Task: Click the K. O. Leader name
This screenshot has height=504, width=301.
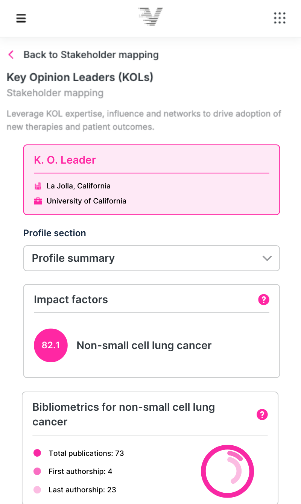Action: click(65, 160)
